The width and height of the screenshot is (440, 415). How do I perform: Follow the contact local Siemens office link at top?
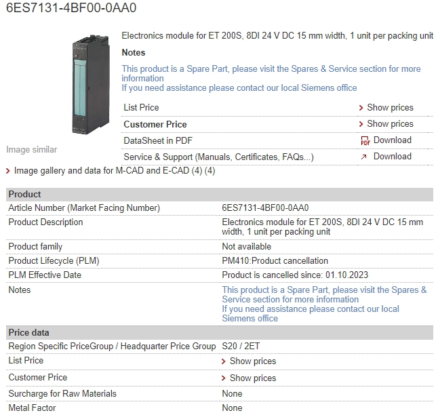239,88
